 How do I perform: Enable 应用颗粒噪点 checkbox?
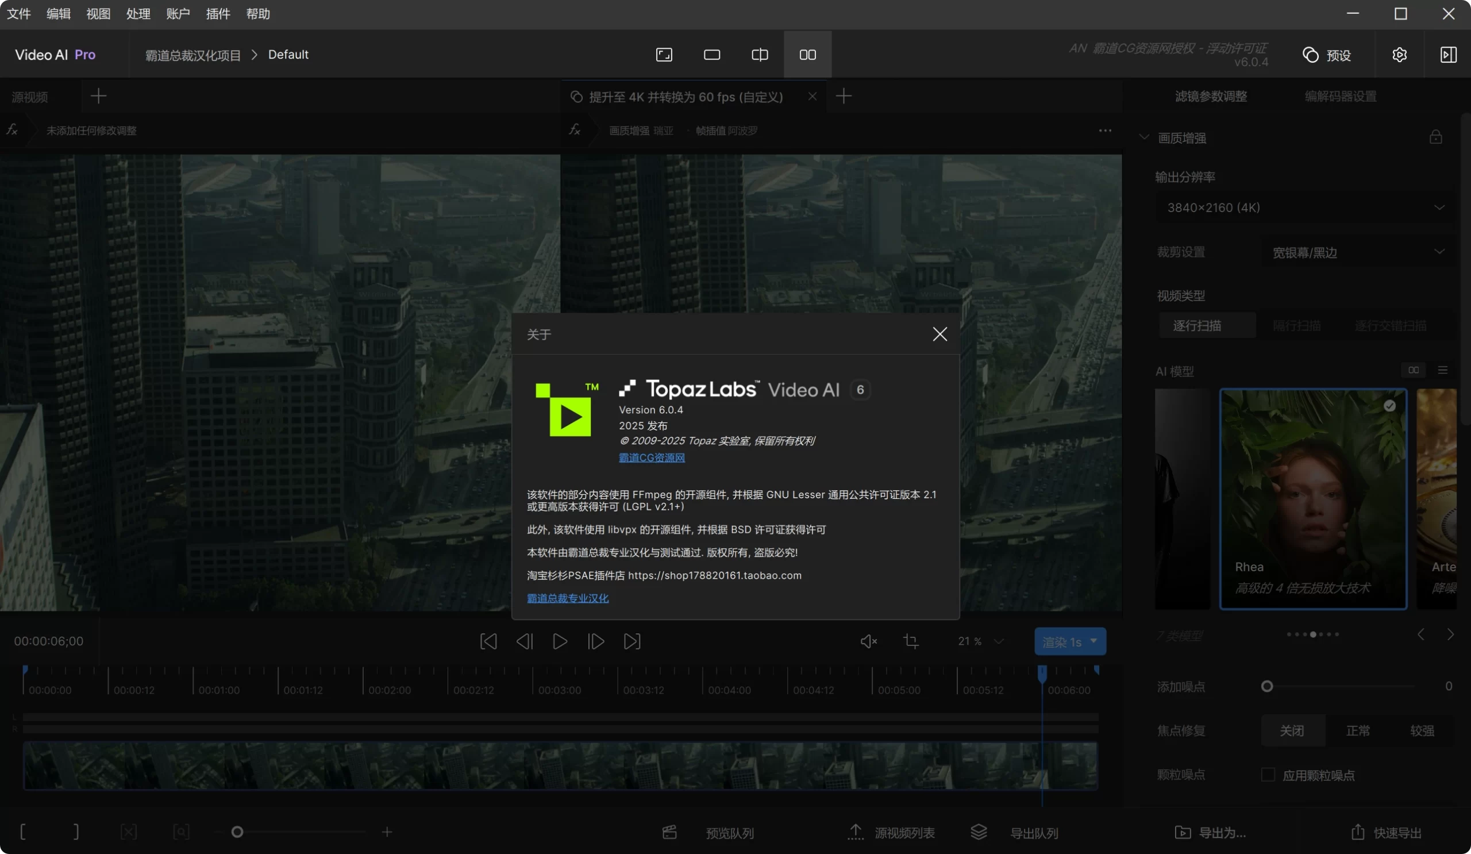1267,775
